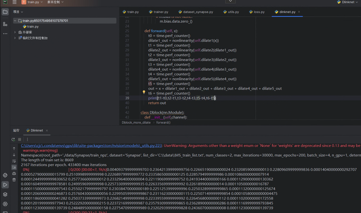Expand the 外部库 tree node

click(15, 32)
